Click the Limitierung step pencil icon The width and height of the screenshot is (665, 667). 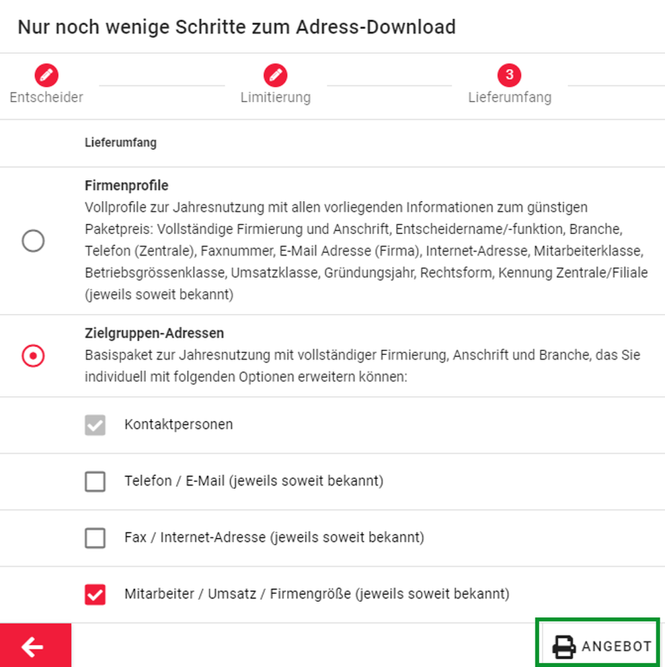tap(275, 75)
